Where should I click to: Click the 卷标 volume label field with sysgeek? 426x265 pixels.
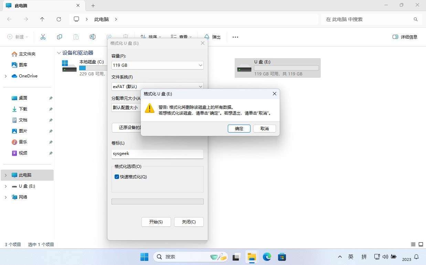(157, 154)
